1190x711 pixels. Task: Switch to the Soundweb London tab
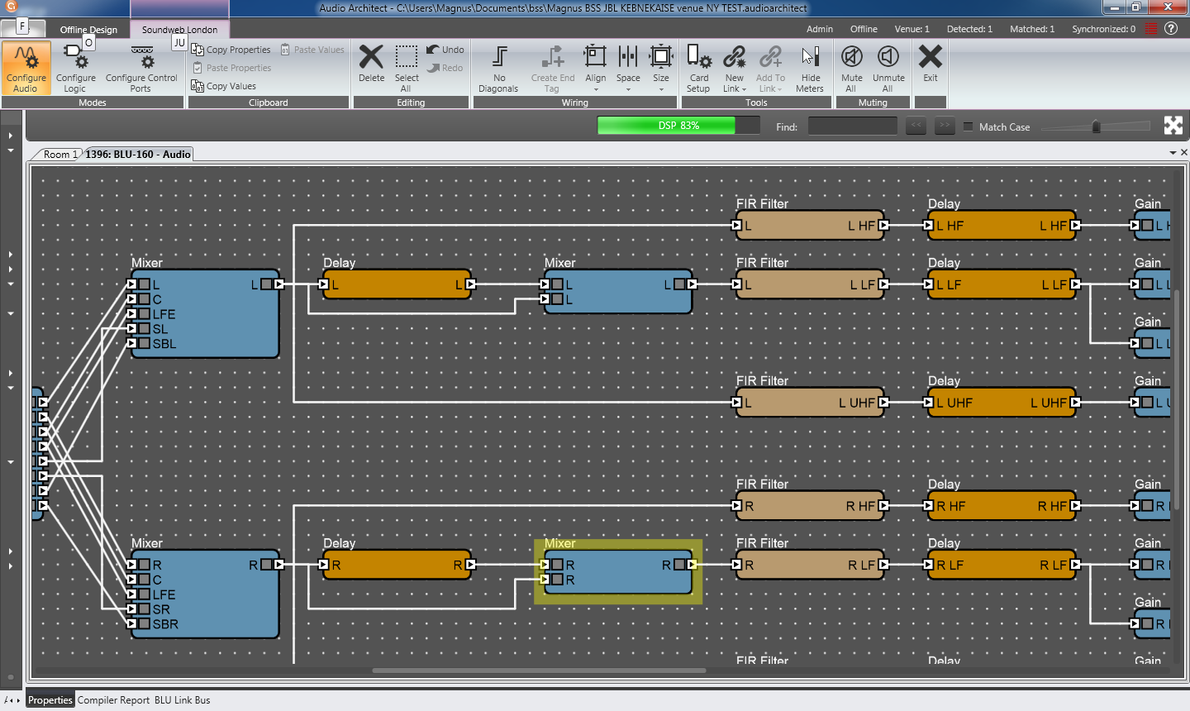(179, 30)
